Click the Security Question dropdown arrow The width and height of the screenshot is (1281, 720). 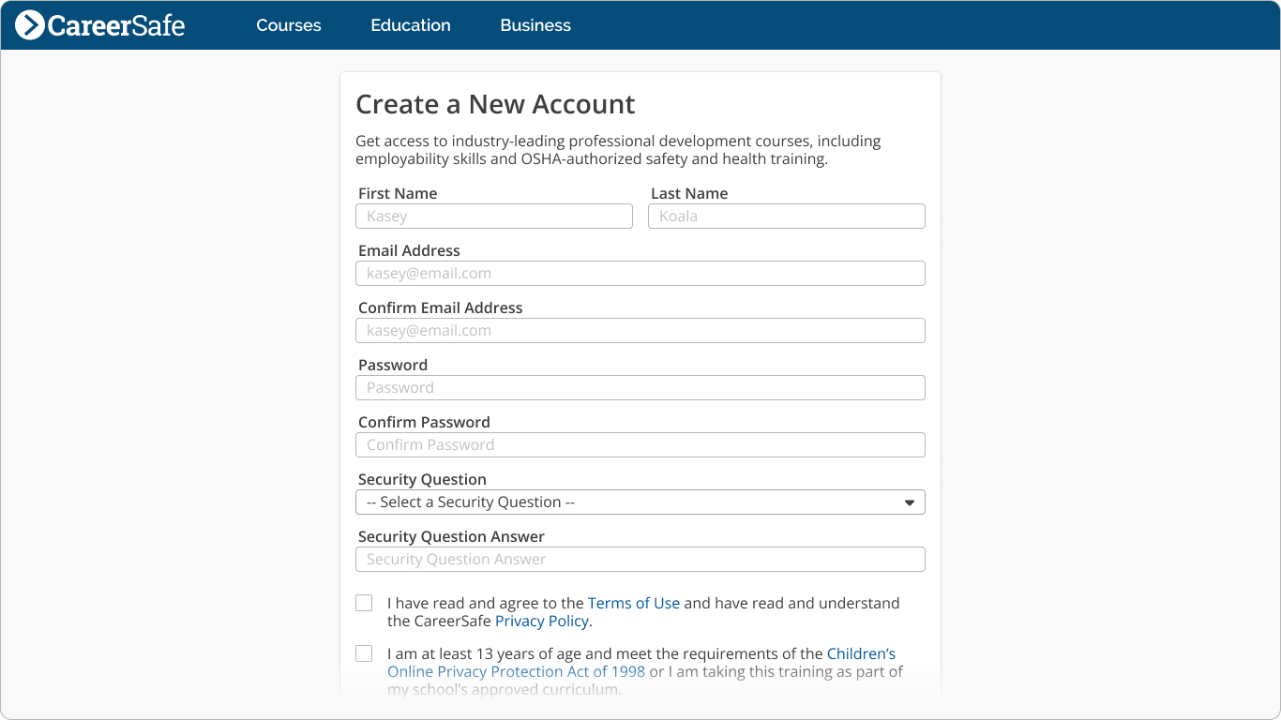pos(909,502)
